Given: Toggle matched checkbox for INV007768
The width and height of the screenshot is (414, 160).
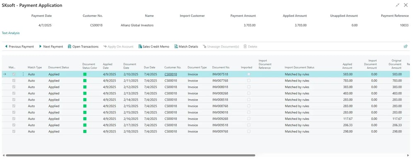Looking at the screenshot, I should (x=14, y=81).
